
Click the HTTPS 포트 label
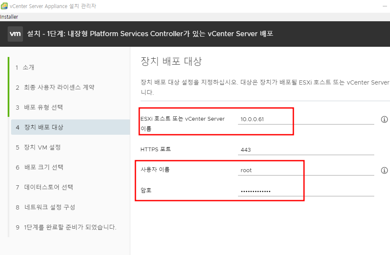point(156,149)
